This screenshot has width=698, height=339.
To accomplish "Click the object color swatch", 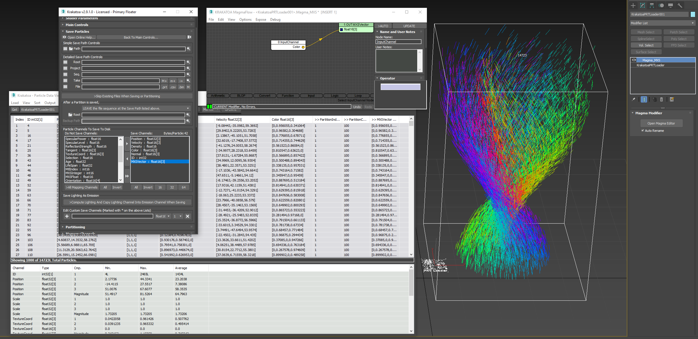I will (693, 14).
